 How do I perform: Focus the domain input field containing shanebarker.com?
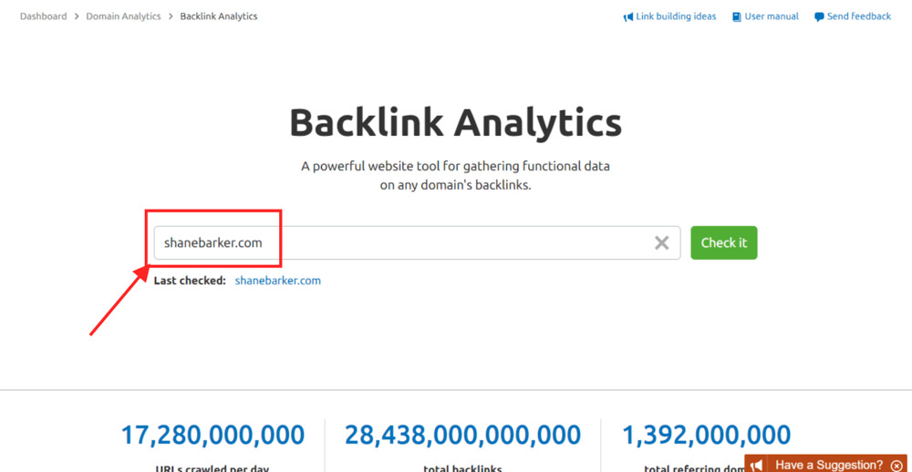417,243
